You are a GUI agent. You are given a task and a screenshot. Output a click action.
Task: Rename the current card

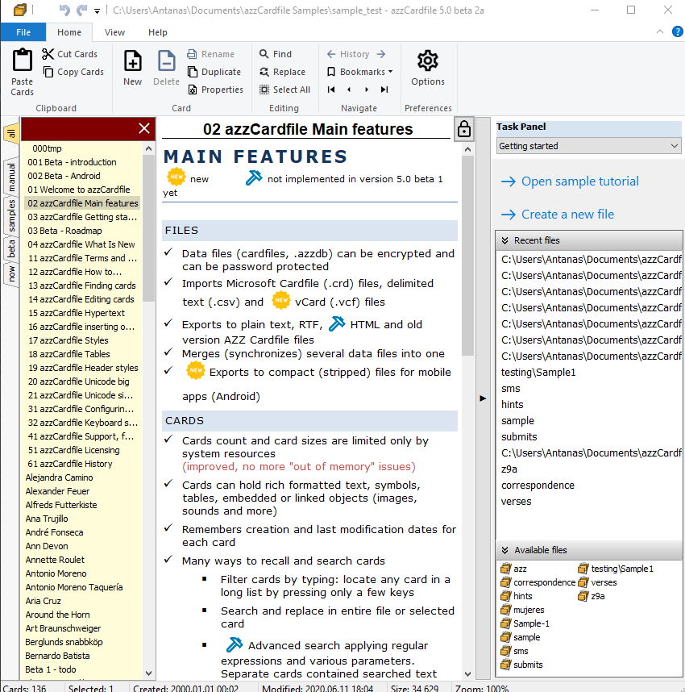[x=211, y=54]
